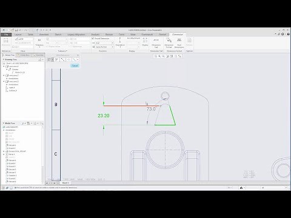Open the Dimension Text editor

pyautogui.click(x=156, y=43)
